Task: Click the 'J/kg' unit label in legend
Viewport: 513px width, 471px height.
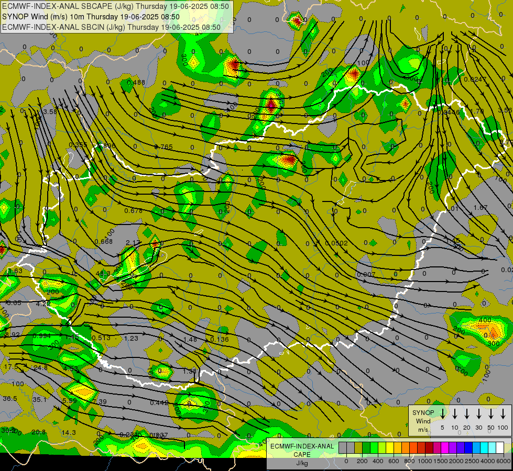Action: tap(302, 463)
